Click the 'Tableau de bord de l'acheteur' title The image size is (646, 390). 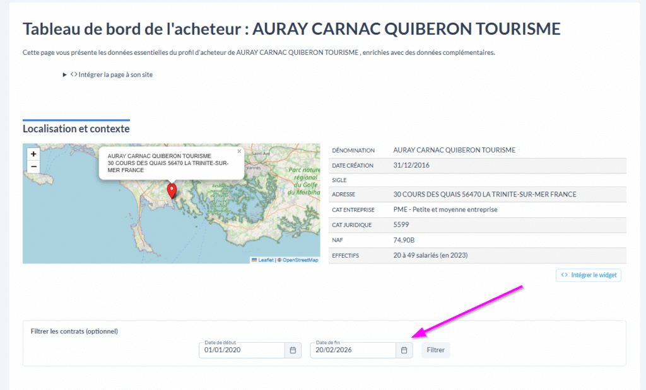(291, 29)
